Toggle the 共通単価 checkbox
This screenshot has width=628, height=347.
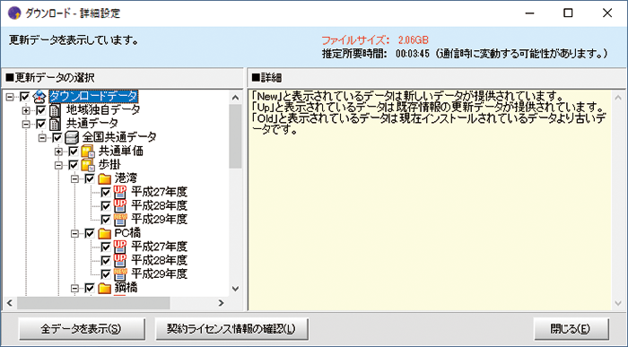point(74,152)
